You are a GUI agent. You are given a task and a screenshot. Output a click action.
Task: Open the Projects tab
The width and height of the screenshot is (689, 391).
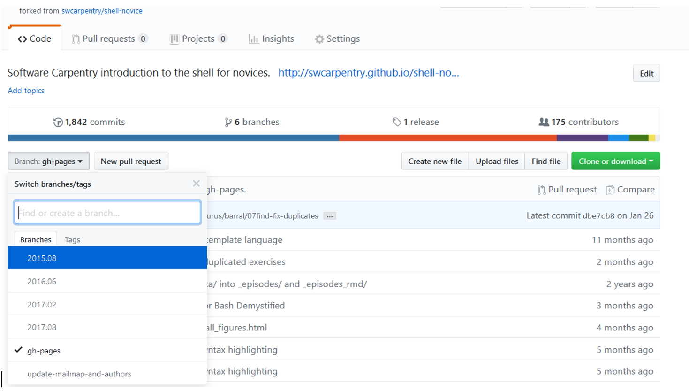pos(199,39)
